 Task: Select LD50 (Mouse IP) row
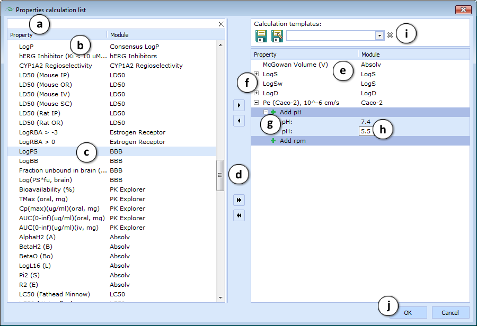pos(112,75)
